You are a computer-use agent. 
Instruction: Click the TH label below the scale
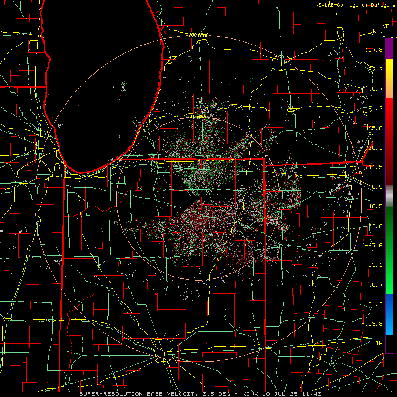(379, 344)
